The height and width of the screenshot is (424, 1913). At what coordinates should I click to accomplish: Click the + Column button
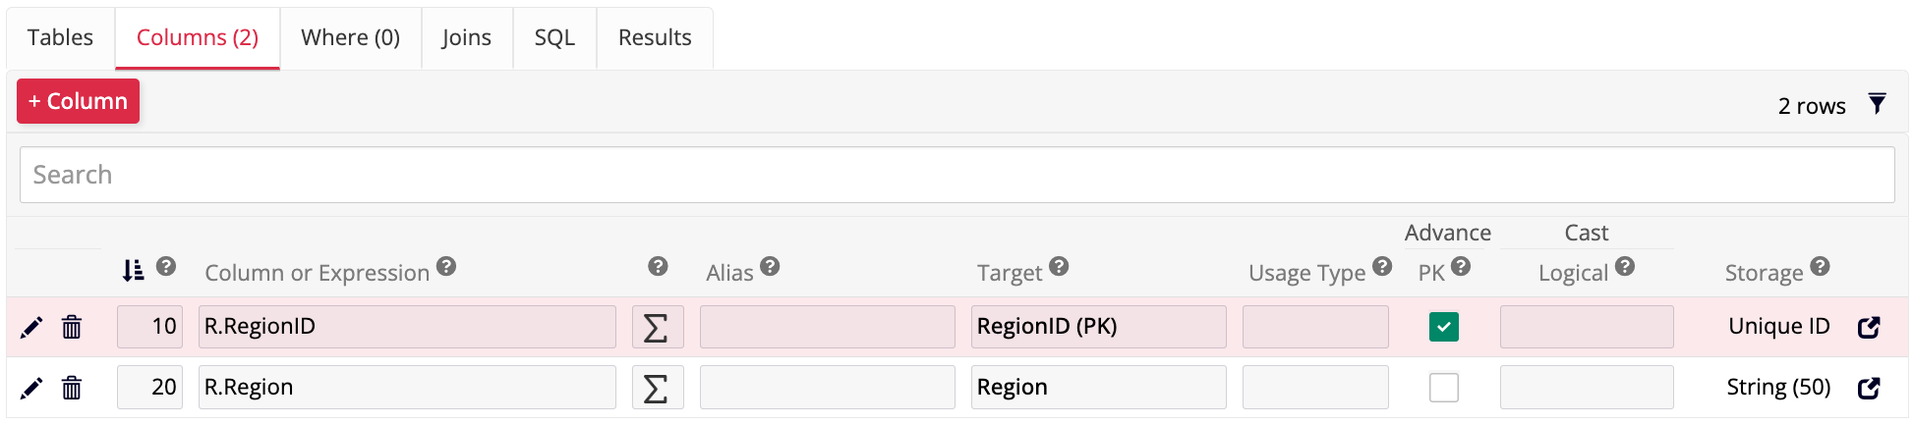coord(78,101)
